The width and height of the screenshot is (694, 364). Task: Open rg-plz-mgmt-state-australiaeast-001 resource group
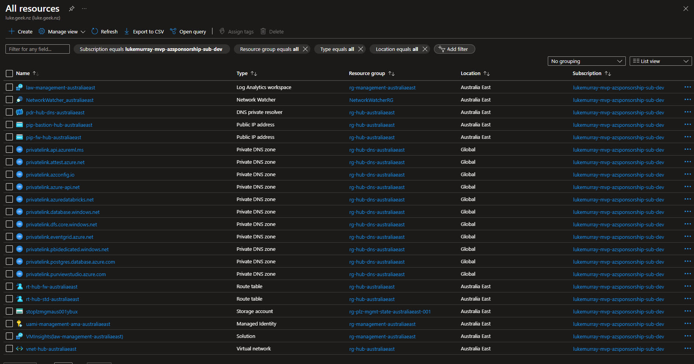pos(390,311)
